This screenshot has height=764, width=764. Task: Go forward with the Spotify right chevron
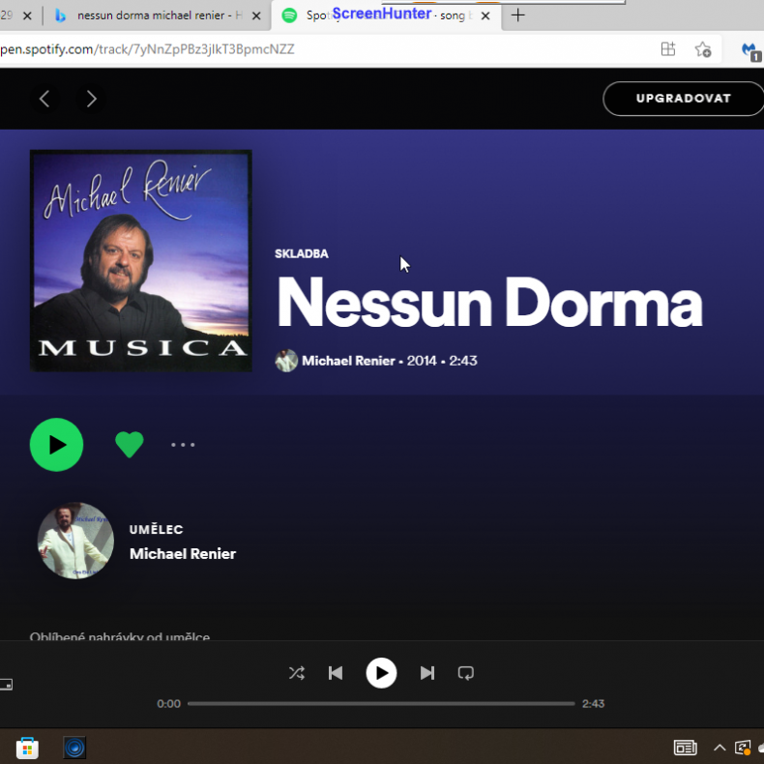(x=91, y=99)
